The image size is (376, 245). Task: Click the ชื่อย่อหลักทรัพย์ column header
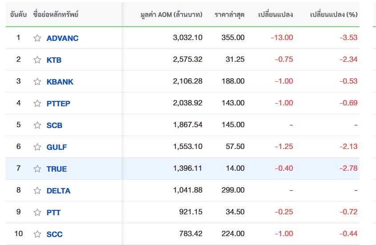point(56,15)
